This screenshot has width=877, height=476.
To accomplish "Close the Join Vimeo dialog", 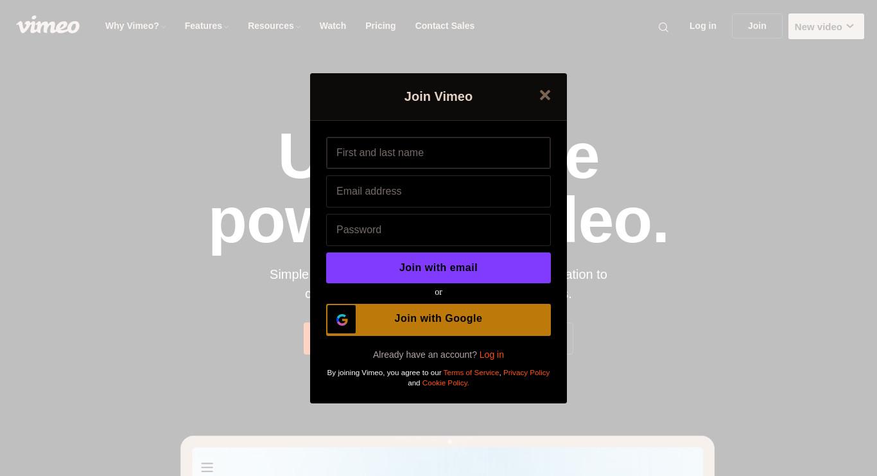I will point(545,95).
